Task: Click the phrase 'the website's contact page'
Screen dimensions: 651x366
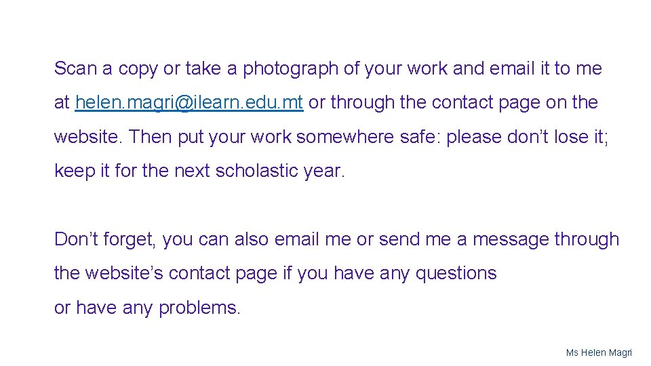Action: pos(165,274)
